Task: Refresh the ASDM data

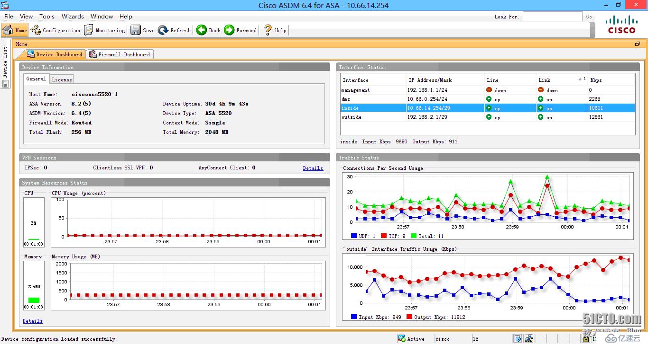Action: pyautogui.click(x=175, y=30)
